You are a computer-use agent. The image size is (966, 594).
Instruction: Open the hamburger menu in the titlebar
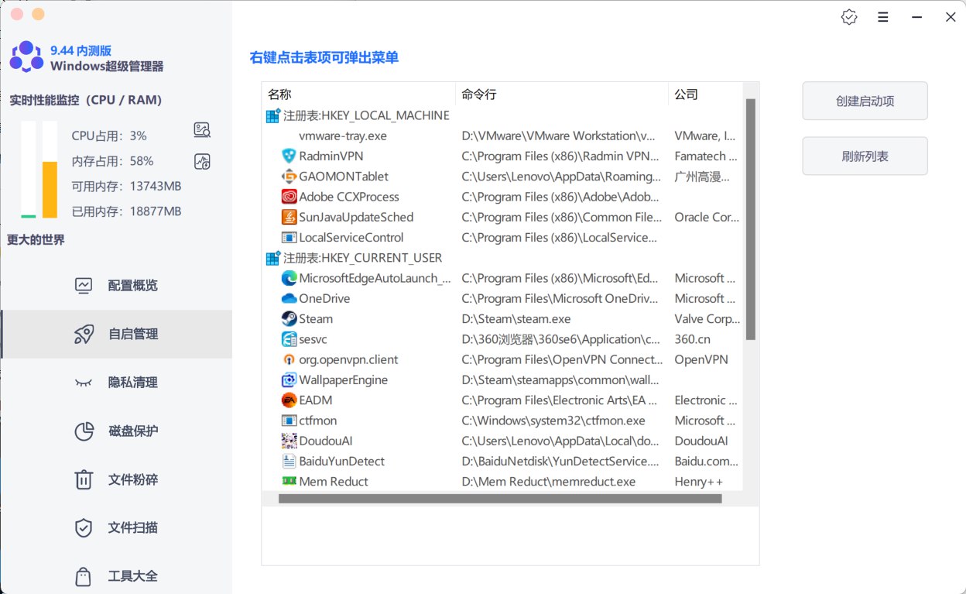click(x=882, y=16)
